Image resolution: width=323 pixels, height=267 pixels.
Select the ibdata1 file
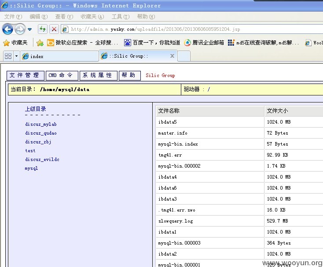[167, 232]
